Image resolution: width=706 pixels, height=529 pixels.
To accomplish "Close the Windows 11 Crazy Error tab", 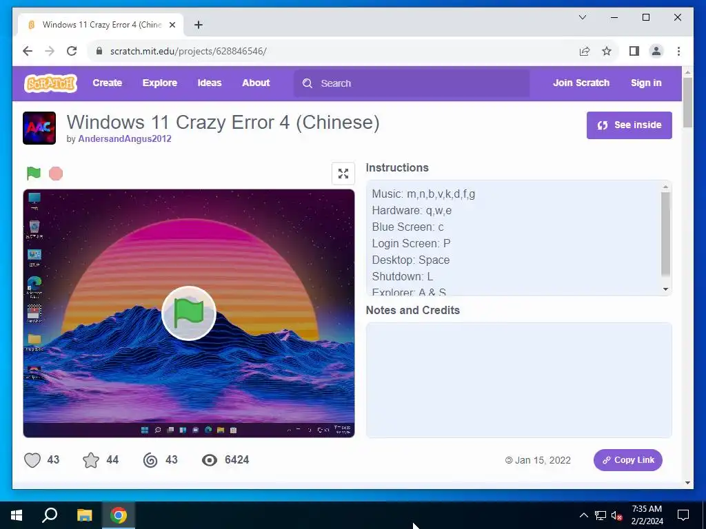I will pos(172,25).
